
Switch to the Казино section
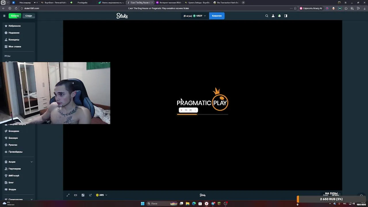[x=15, y=16]
